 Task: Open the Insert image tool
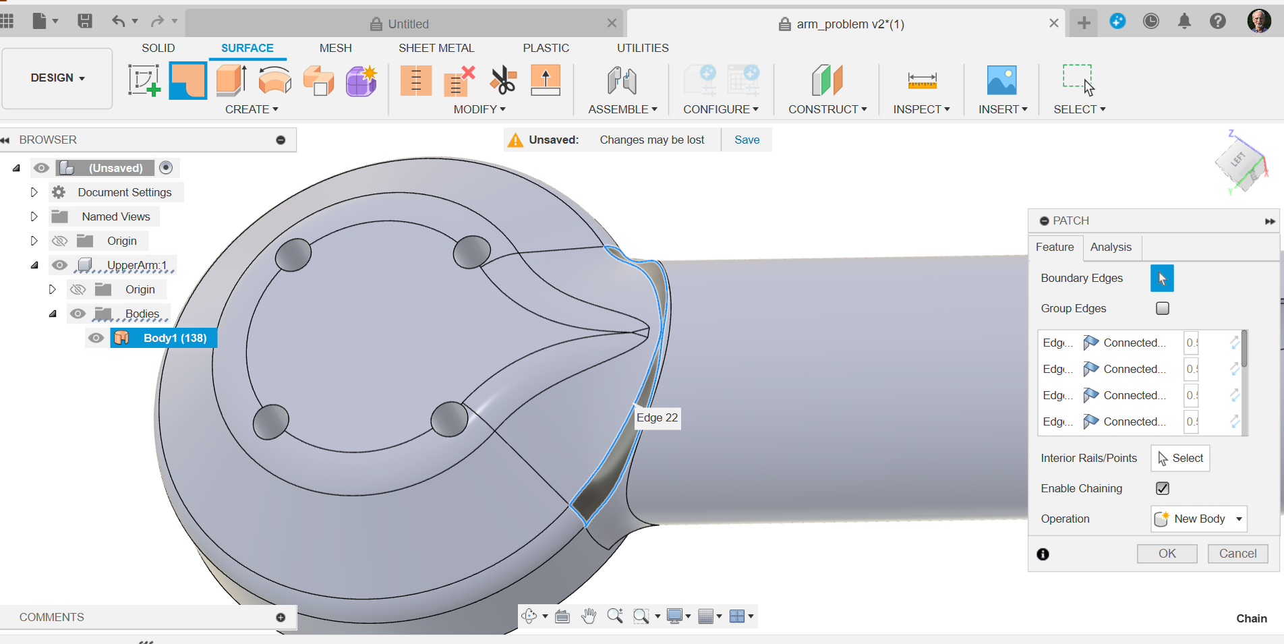tap(1001, 80)
